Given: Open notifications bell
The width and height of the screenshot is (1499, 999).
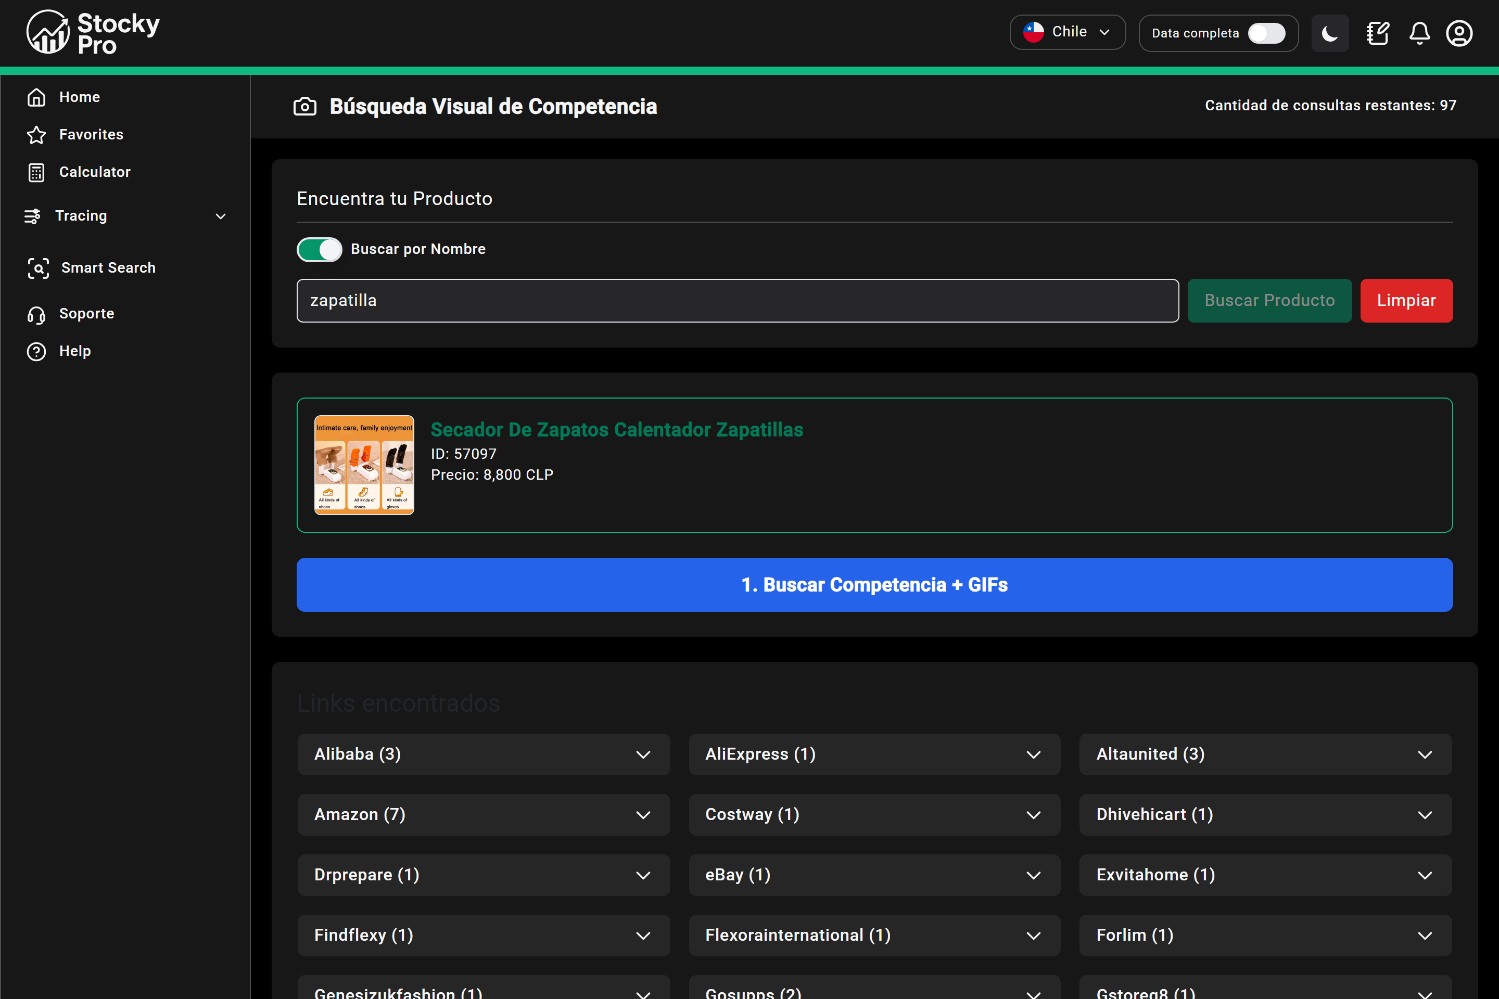Looking at the screenshot, I should pos(1419,33).
